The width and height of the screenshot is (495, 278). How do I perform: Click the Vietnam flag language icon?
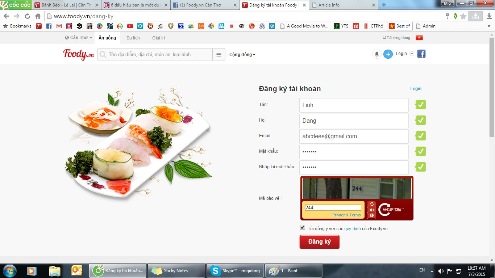click(x=419, y=38)
